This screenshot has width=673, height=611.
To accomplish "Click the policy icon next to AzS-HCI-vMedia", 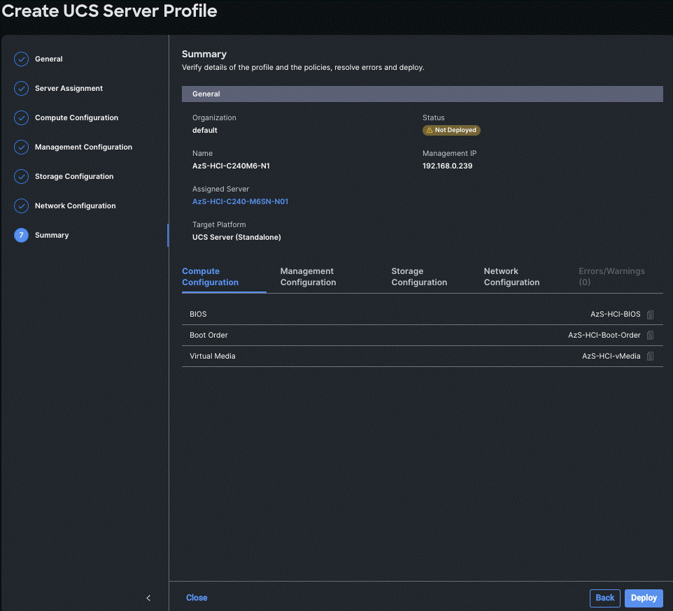I will tap(650, 356).
